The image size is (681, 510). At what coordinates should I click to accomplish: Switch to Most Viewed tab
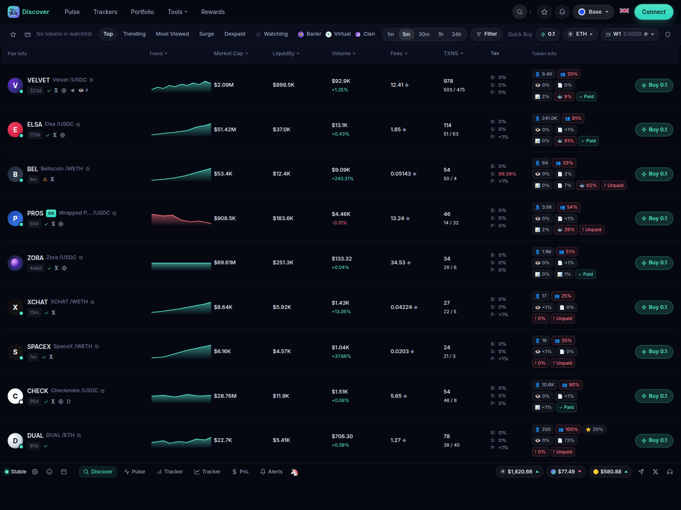(x=172, y=34)
